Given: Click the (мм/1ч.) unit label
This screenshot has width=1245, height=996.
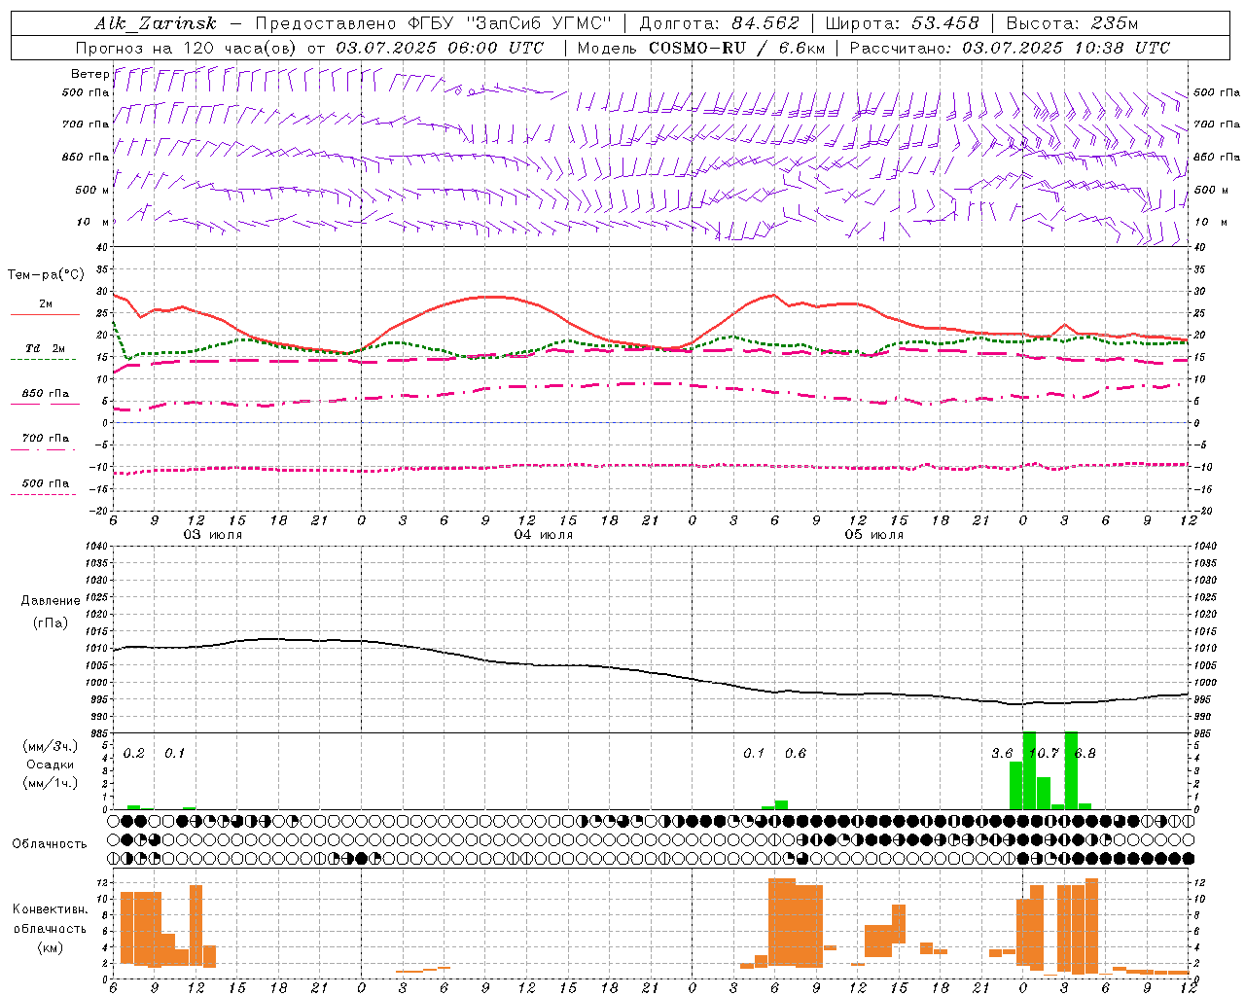Looking at the screenshot, I should 50,783.
